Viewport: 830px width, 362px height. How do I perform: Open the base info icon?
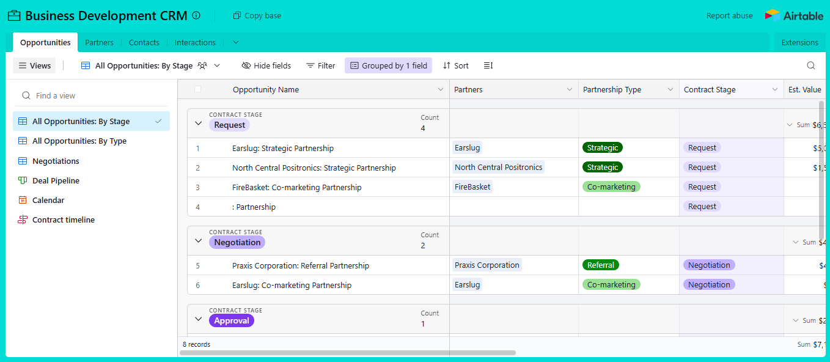(196, 15)
